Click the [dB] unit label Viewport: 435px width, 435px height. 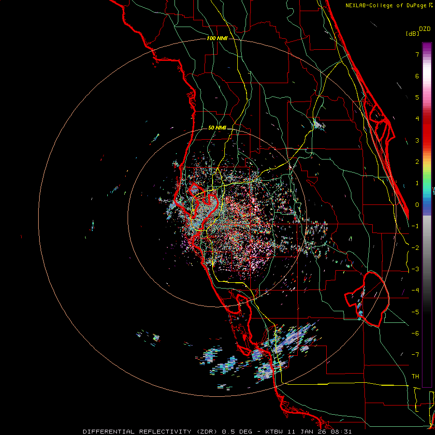click(412, 33)
